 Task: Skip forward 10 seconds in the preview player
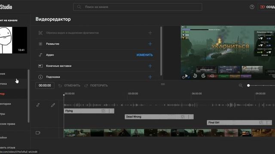click(x=203, y=76)
